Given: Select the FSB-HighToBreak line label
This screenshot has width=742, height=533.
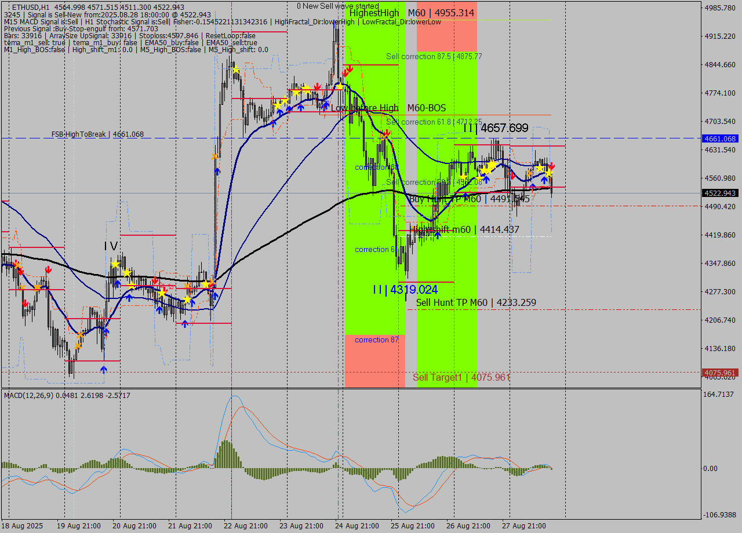Looking at the screenshot, I should (x=97, y=134).
